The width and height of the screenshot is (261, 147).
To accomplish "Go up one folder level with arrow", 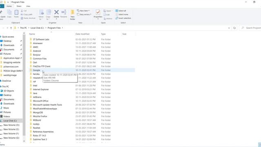I will click(11, 28).
